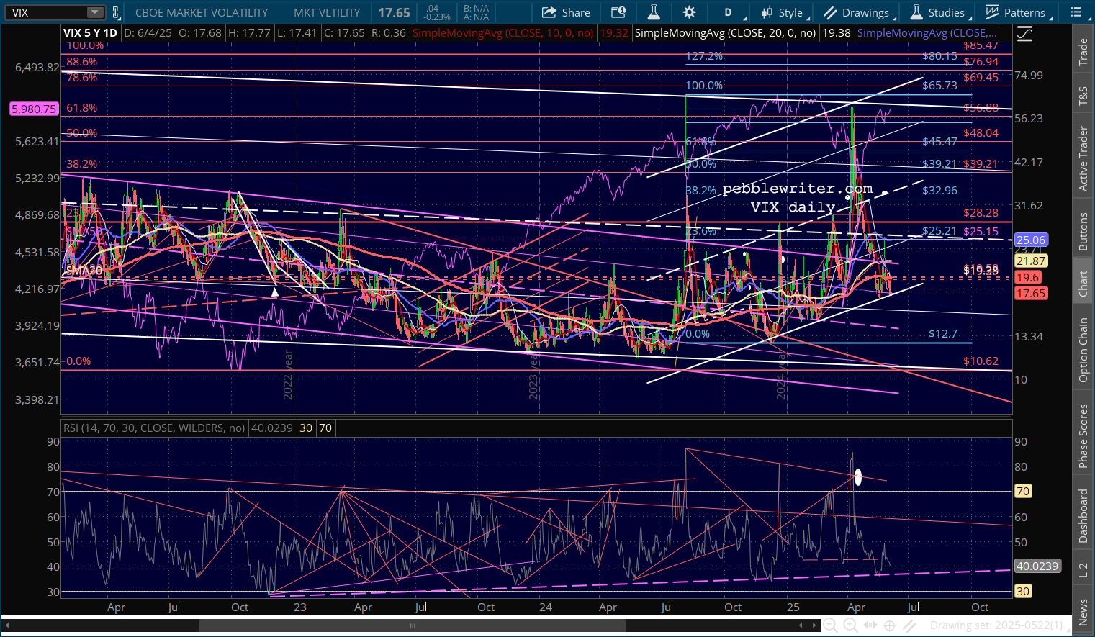Select the trendline drawing tool icon

pyautogui.click(x=909, y=625)
